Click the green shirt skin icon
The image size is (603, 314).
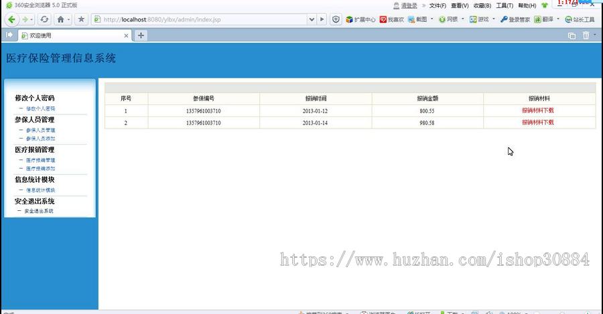(x=545, y=5)
